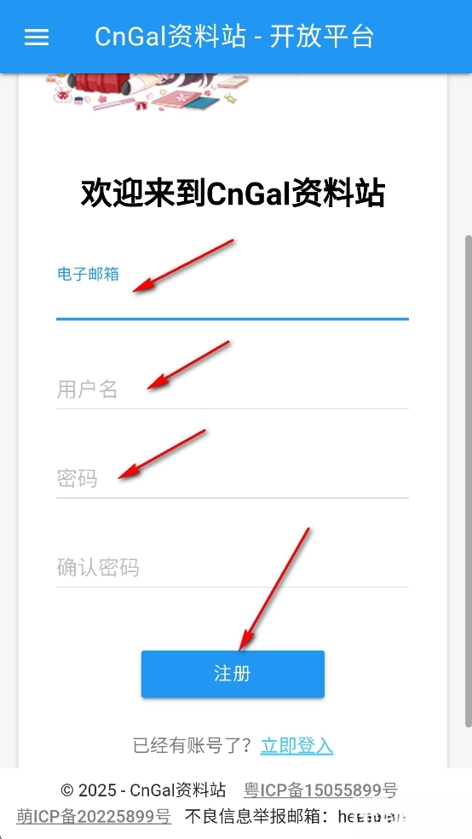Viewport: 472px width, 839px height.
Task: Open the 粤ICP备15055899号 footer link
Action: click(320, 790)
